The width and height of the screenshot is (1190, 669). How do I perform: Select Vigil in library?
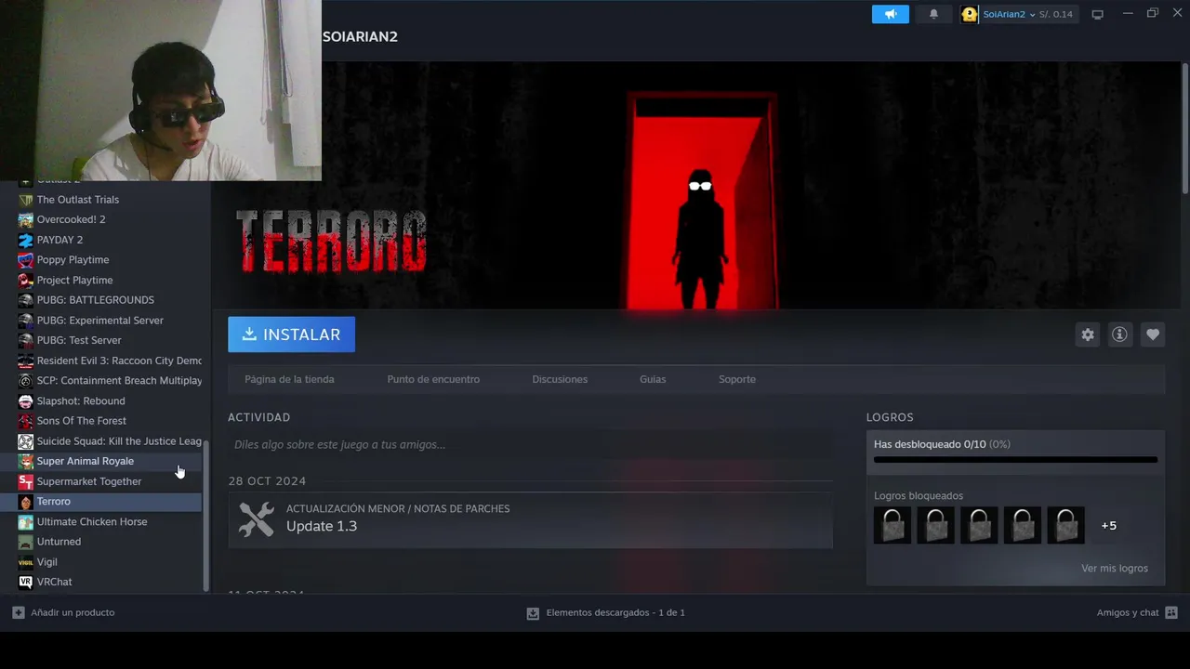point(110,562)
